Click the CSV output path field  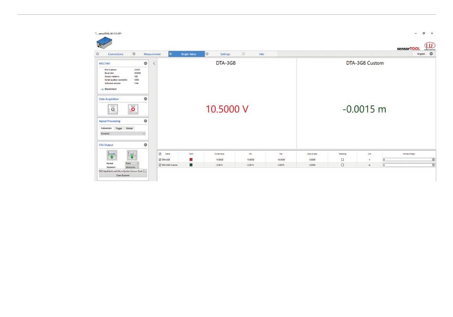pos(121,171)
